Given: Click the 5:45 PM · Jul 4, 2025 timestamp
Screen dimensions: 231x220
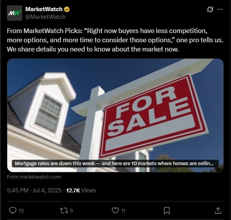Looking at the screenshot, I should (34, 190).
